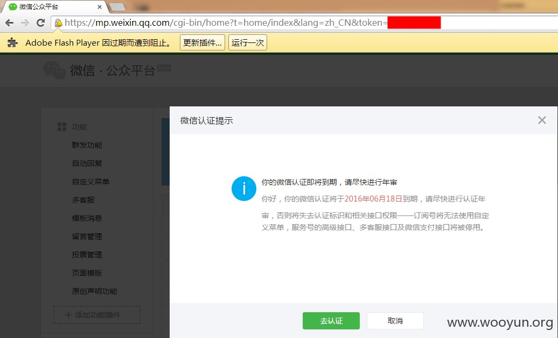The height and width of the screenshot is (338, 558).
Task: Click the plugin puzzle piece icon
Action: [x=12, y=42]
